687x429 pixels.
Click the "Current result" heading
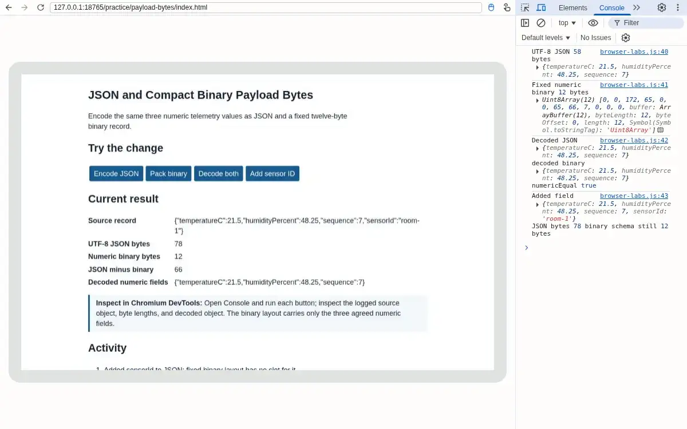(123, 199)
